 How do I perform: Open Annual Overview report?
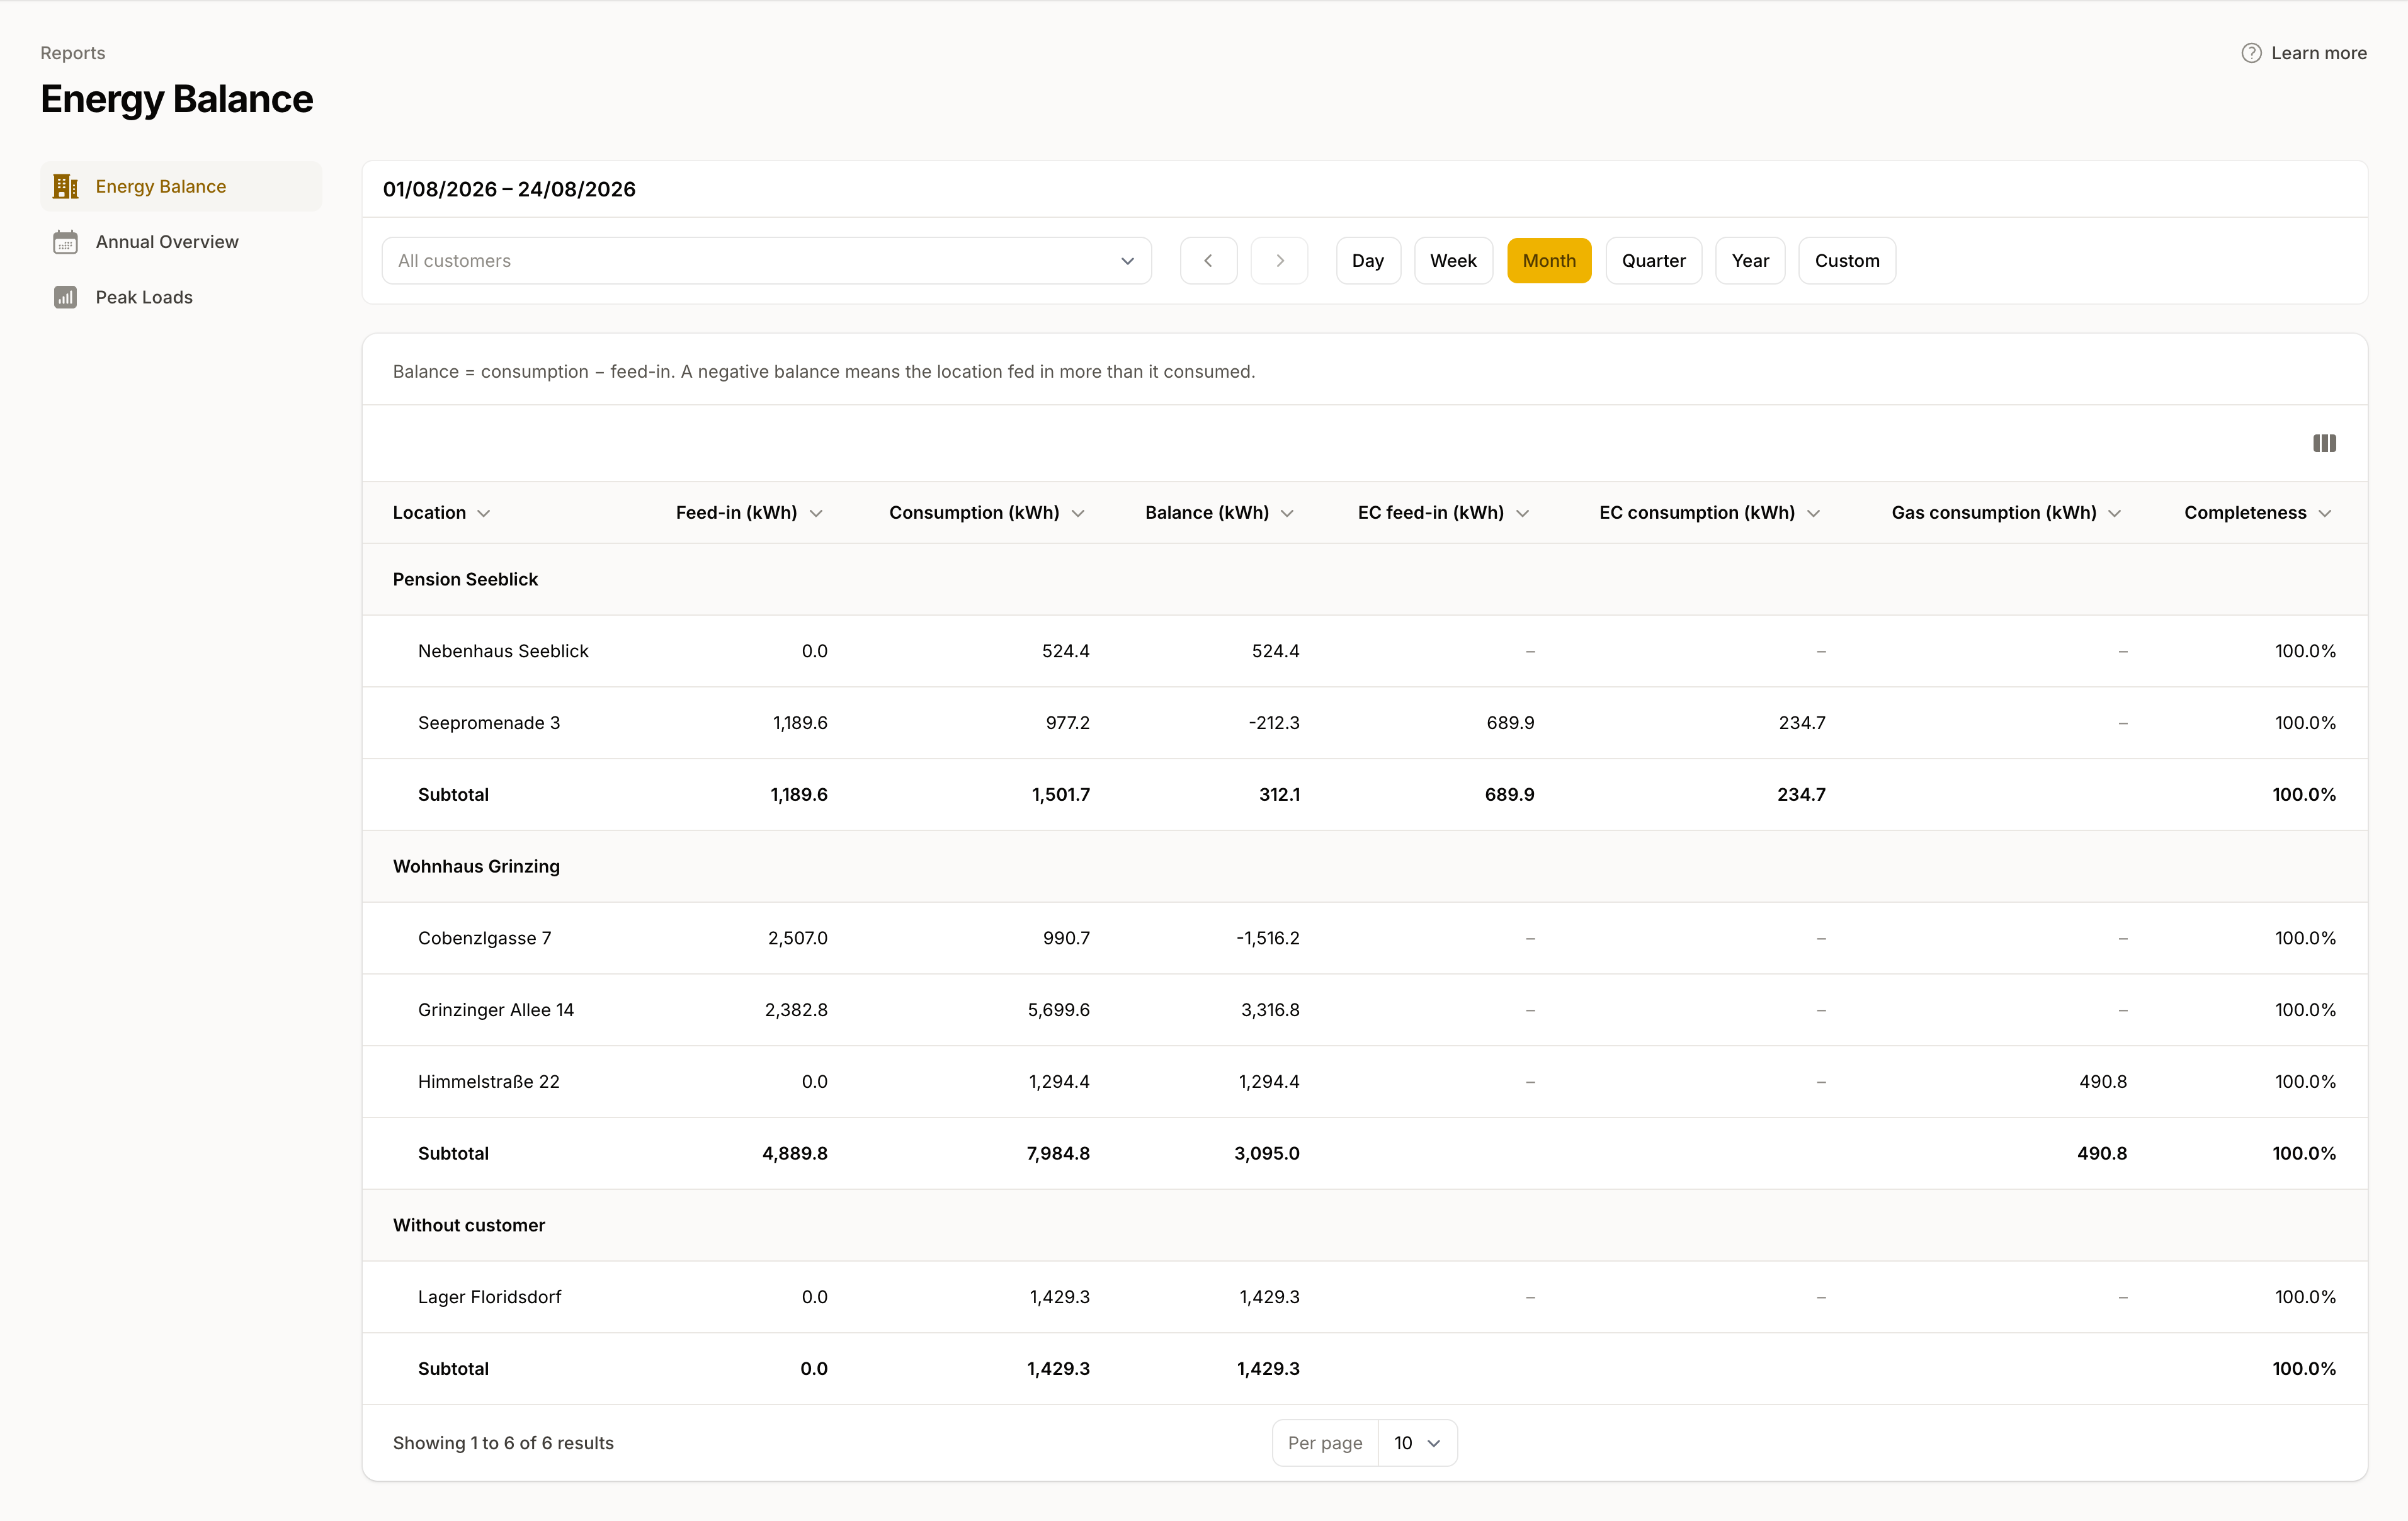(181, 242)
